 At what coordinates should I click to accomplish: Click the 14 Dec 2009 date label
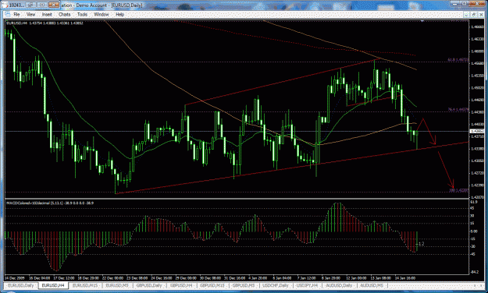tap(14, 277)
